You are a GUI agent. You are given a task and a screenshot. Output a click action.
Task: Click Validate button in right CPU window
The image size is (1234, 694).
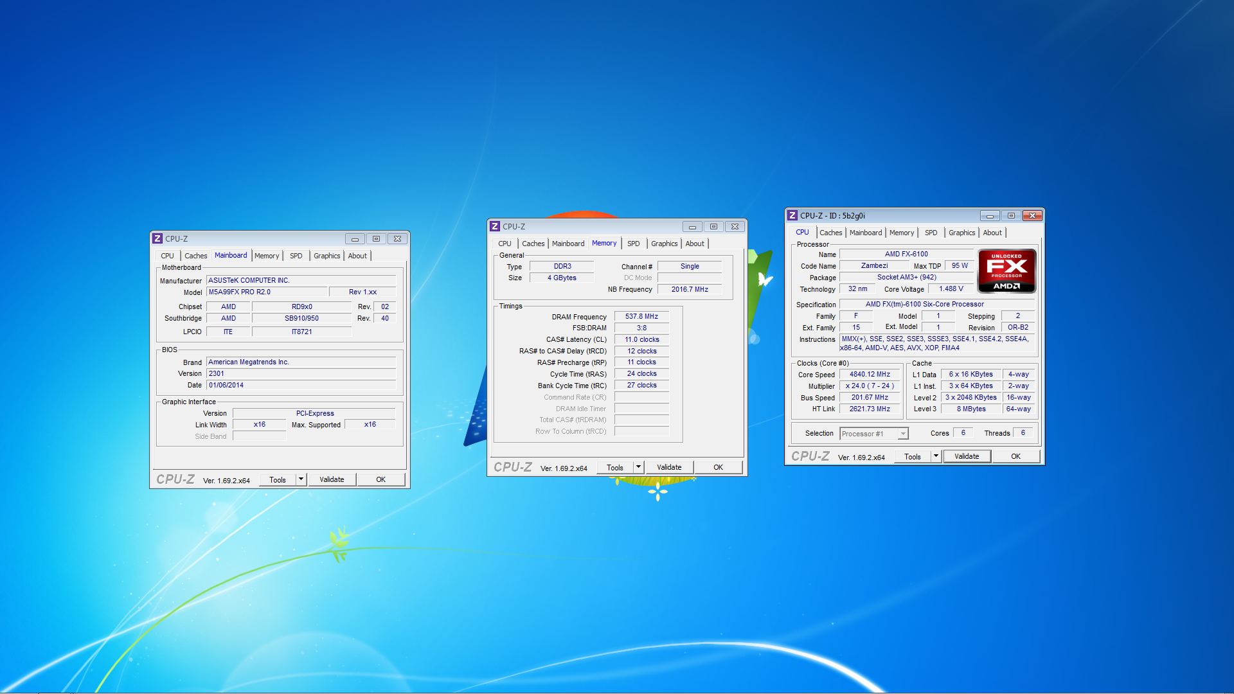[x=967, y=456]
